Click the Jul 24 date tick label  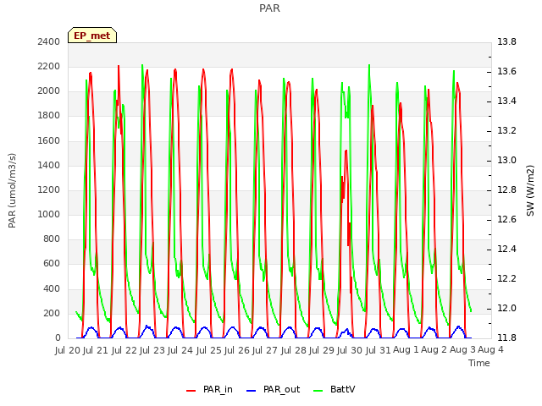[180, 350]
